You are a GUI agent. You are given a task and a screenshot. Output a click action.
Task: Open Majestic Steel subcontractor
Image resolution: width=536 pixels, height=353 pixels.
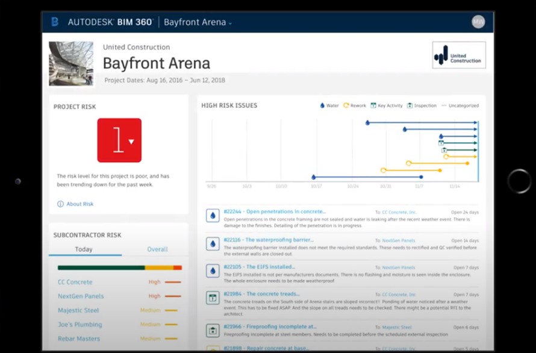coord(78,310)
